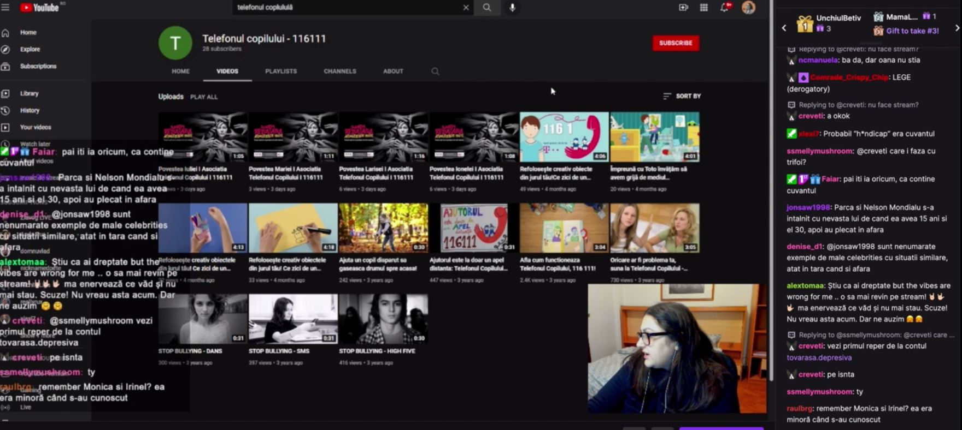Viewport: 962px width, 430px height.
Task: Open the notifications bell
Action: 725,7
